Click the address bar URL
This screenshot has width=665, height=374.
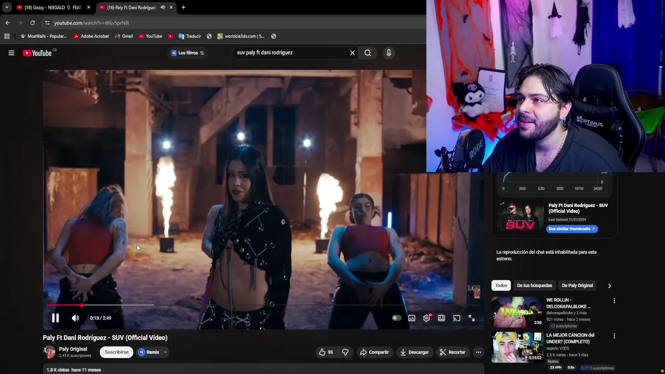coord(91,23)
